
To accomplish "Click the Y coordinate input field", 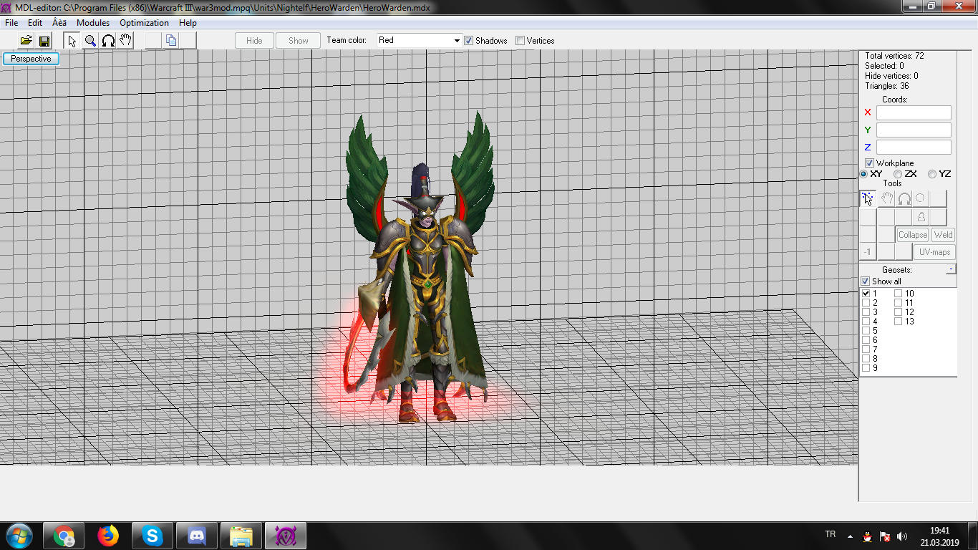I will pos(914,130).
